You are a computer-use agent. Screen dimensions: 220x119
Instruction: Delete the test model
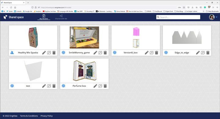tap(54, 86)
